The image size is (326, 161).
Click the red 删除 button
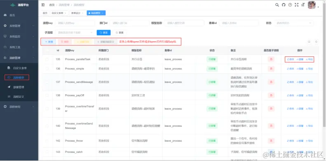pyautogui.click(x=65, y=42)
